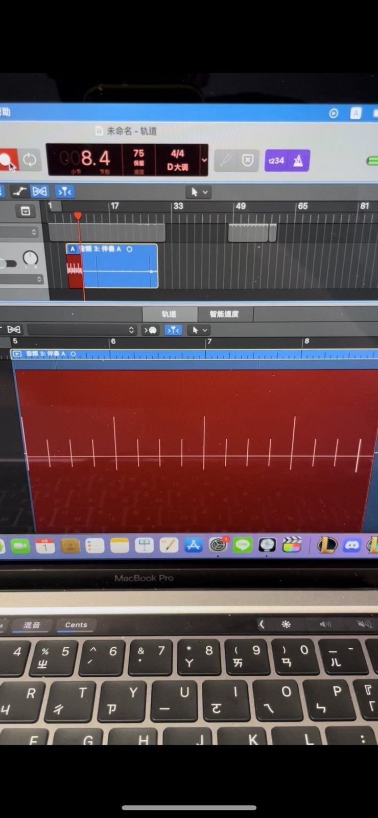Enable the metronome click
The height and width of the screenshot is (818, 378).
coord(298,161)
